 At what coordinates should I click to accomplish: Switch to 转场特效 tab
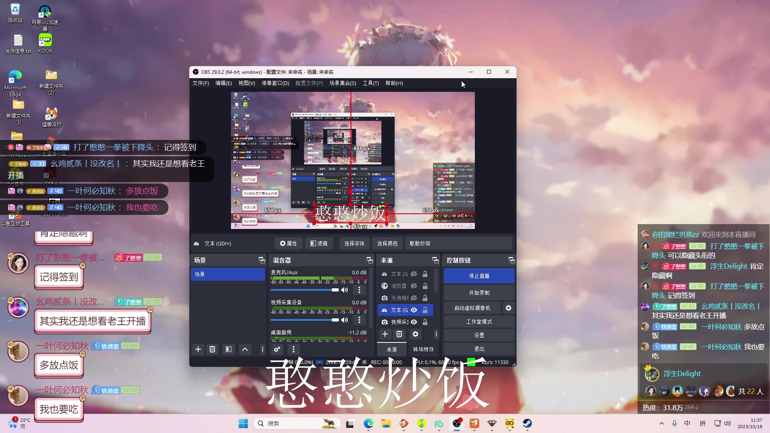click(423, 349)
